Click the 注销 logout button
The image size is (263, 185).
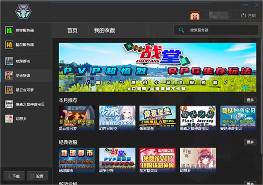click(249, 15)
